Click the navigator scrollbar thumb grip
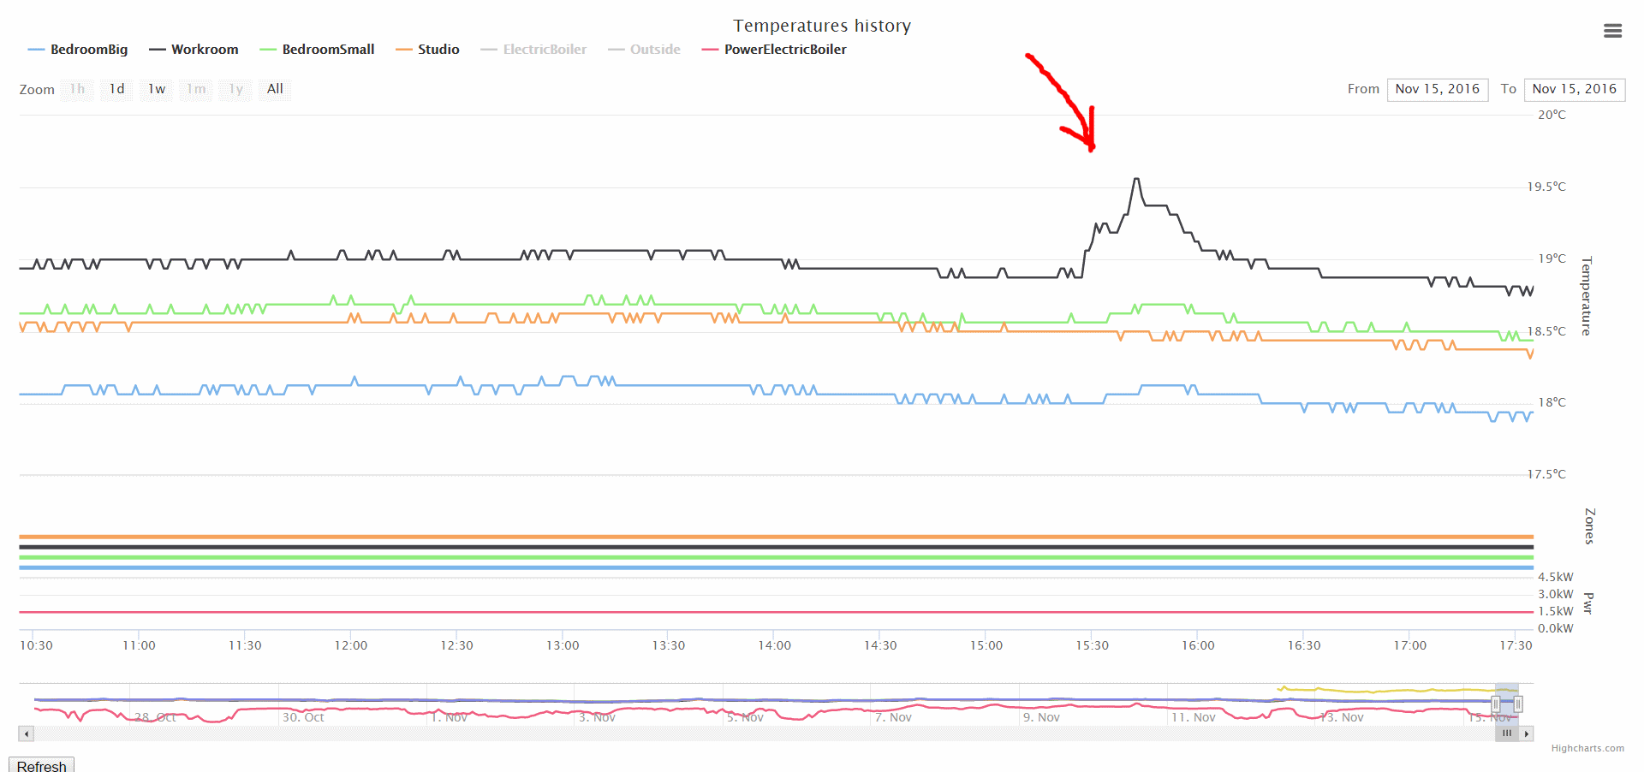 [1507, 733]
